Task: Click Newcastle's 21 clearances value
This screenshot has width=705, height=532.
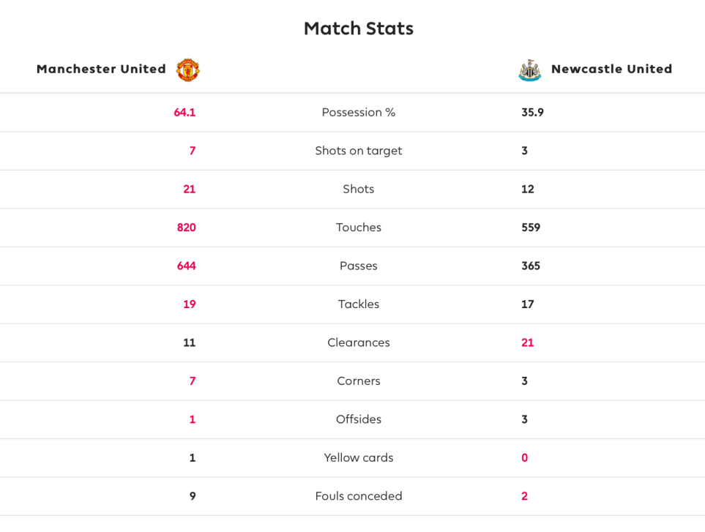Action: click(x=528, y=342)
